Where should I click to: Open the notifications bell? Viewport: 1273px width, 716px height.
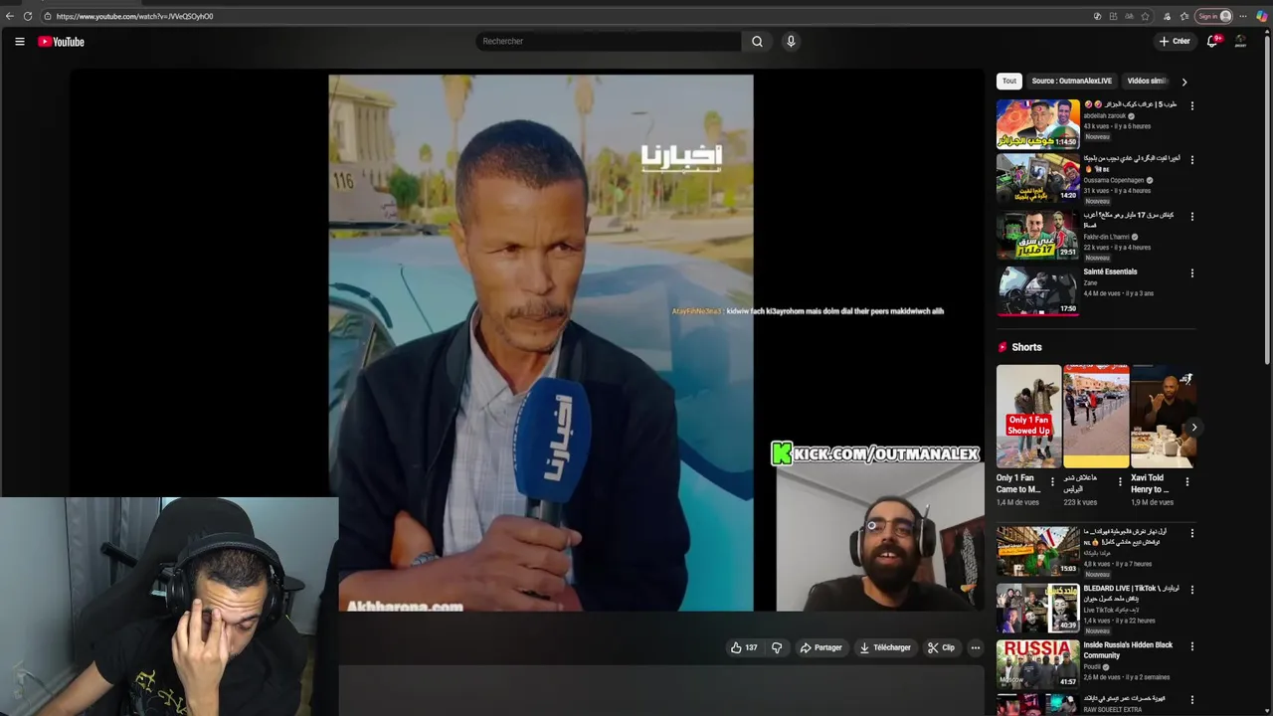point(1212,42)
